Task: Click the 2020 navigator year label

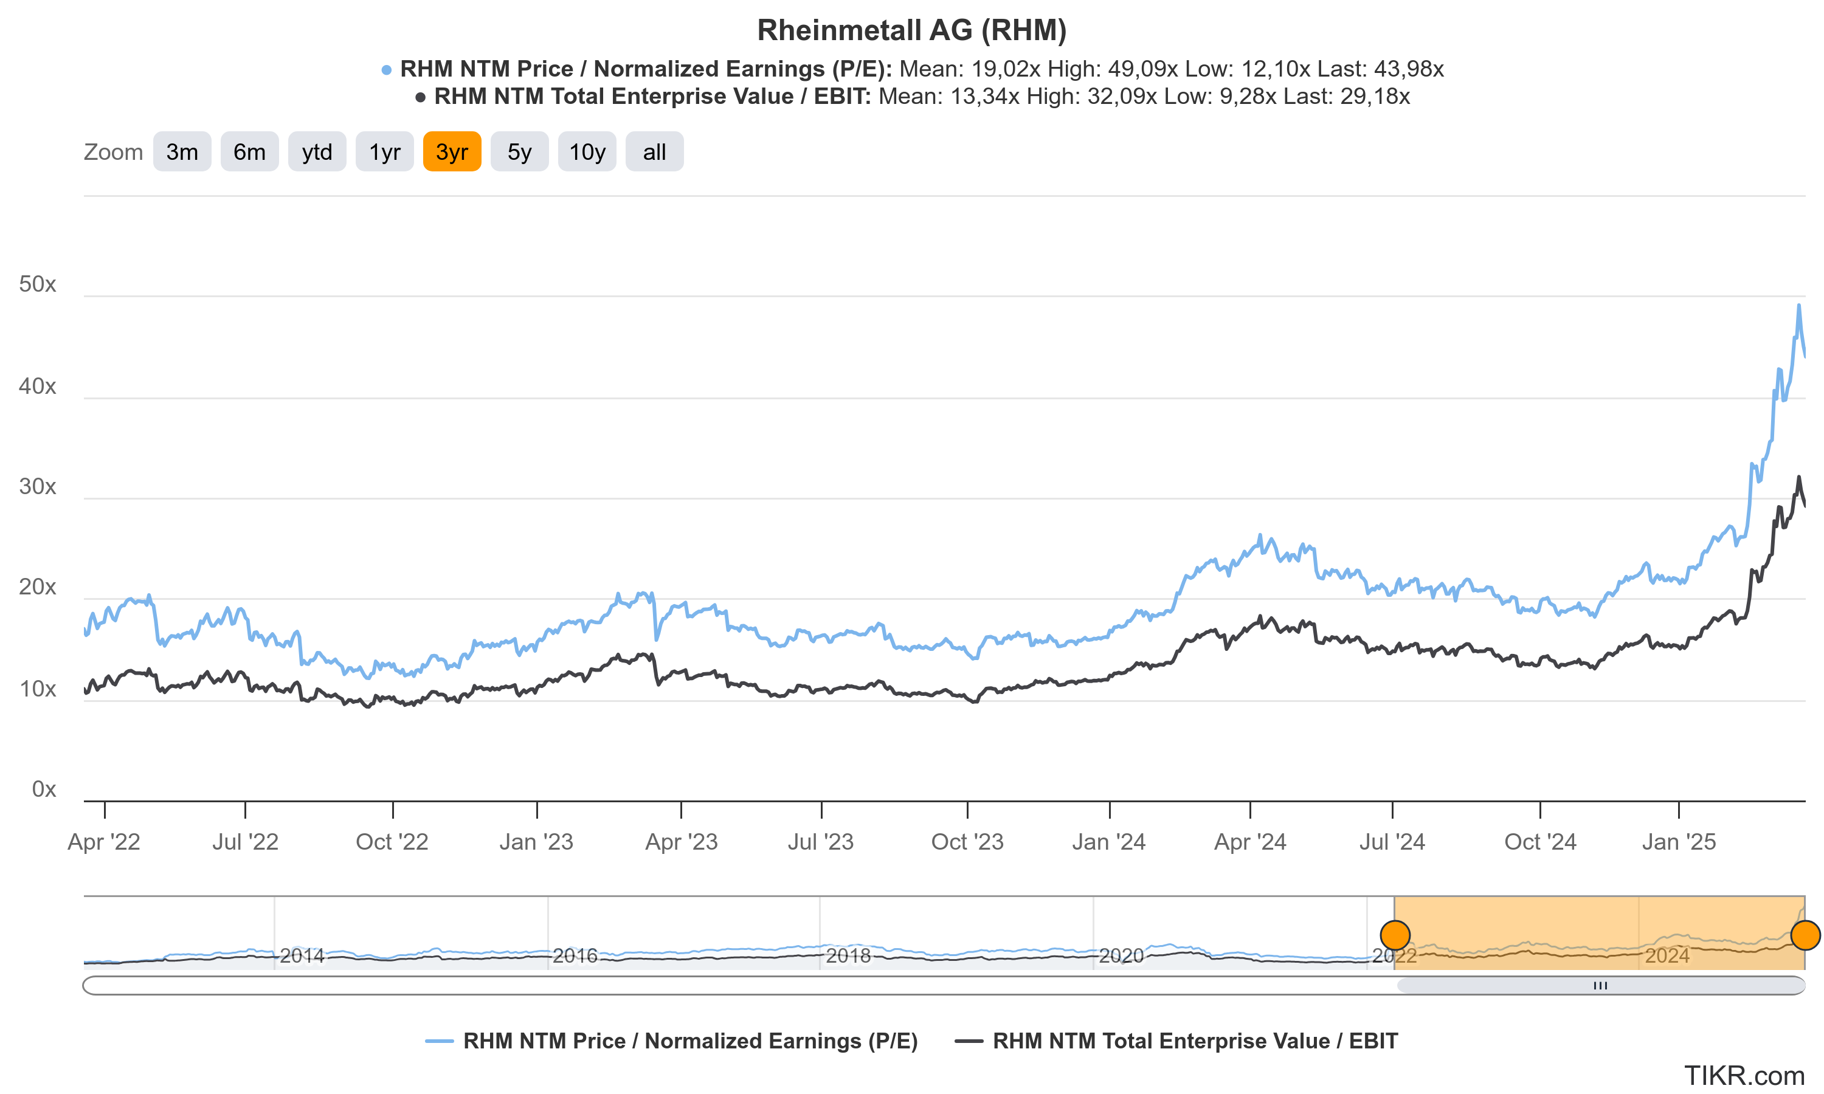Action: pos(1121,956)
